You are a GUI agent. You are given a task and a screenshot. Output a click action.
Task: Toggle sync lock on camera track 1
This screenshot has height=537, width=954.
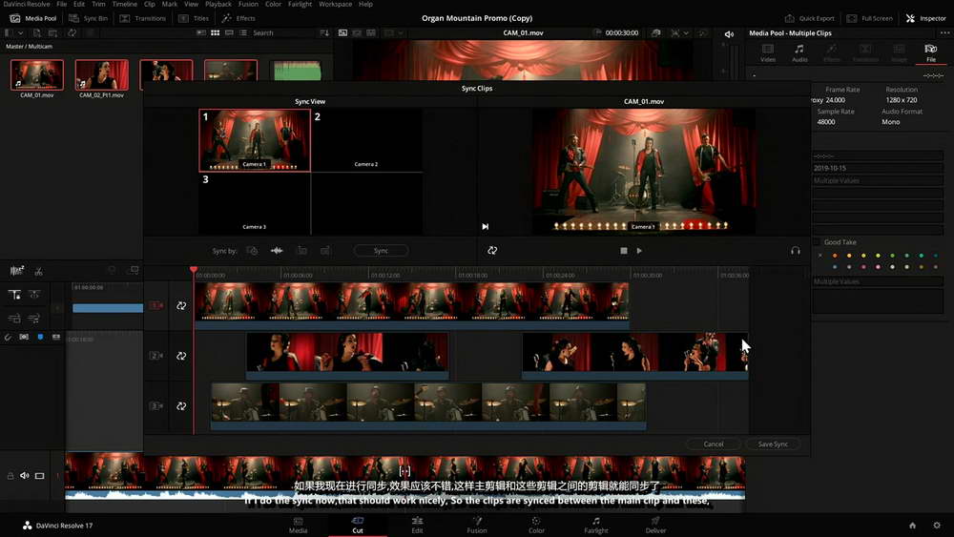[181, 306]
